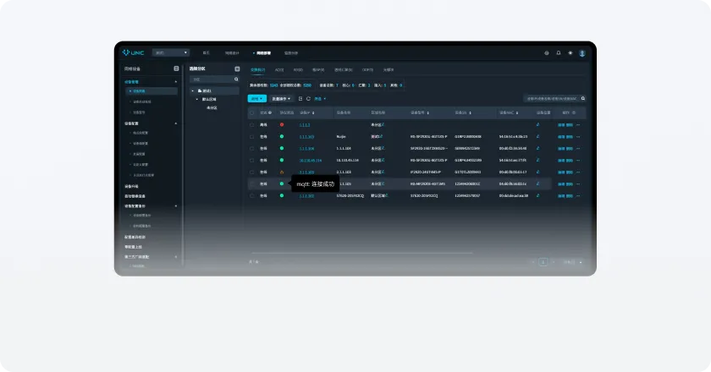Check the checkbox for the Ruijie device row

[x=251, y=136]
